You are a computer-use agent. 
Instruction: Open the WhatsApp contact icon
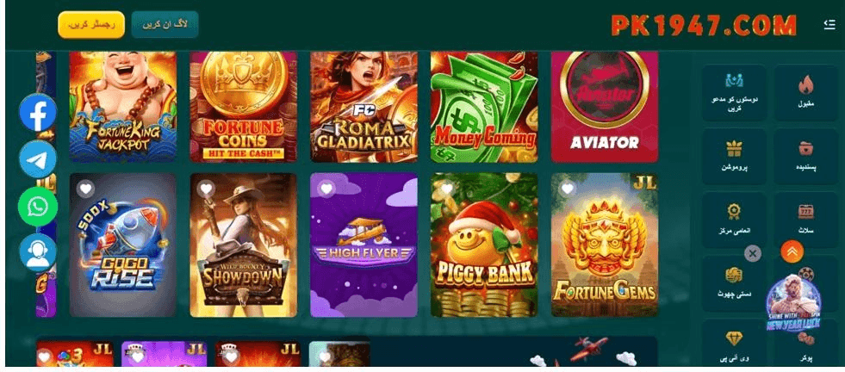pyautogui.click(x=38, y=207)
